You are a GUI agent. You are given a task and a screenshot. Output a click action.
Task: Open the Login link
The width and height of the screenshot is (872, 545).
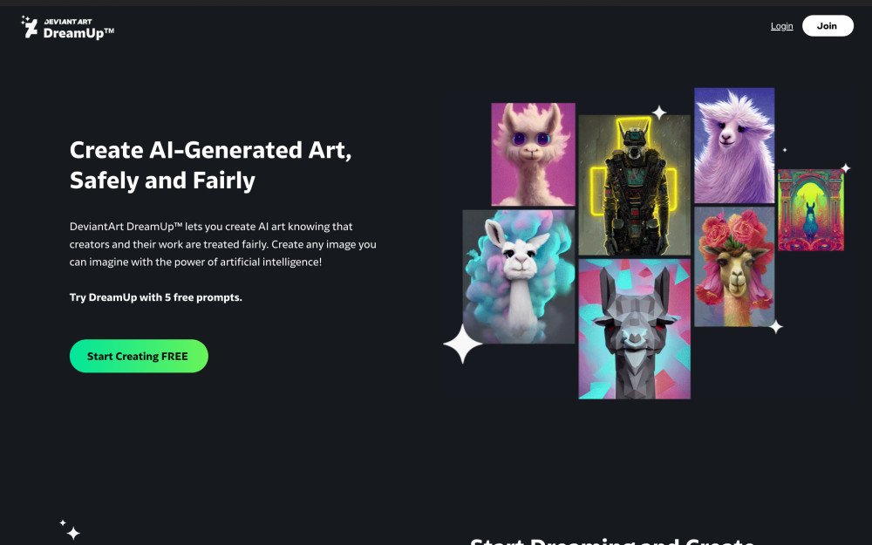781,26
